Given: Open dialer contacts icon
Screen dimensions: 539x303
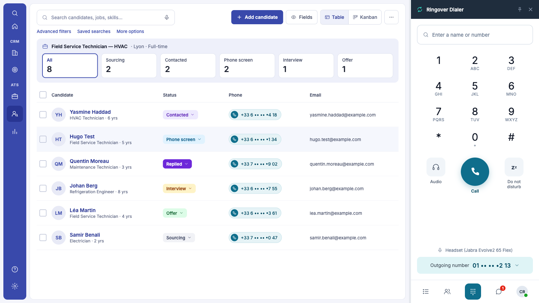Looking at the screenshot, I should pos(447,292).
